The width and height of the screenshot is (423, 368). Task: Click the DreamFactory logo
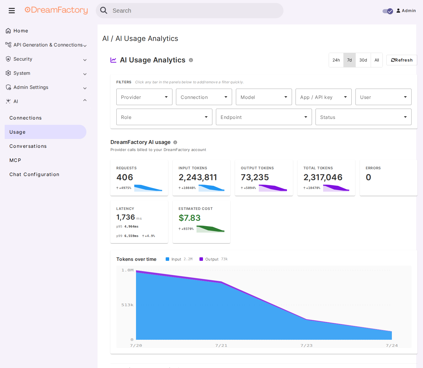[x=56, y=10]
